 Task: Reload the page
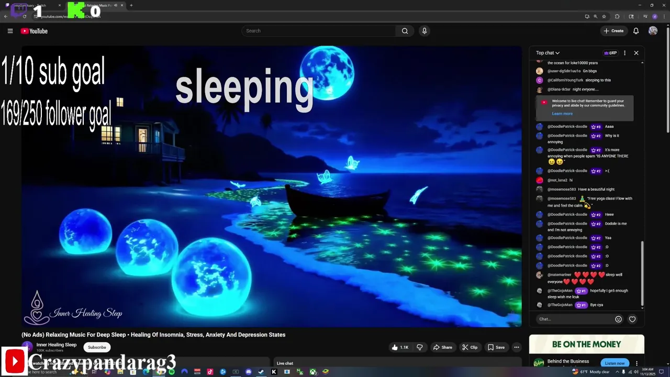(25, 16)
